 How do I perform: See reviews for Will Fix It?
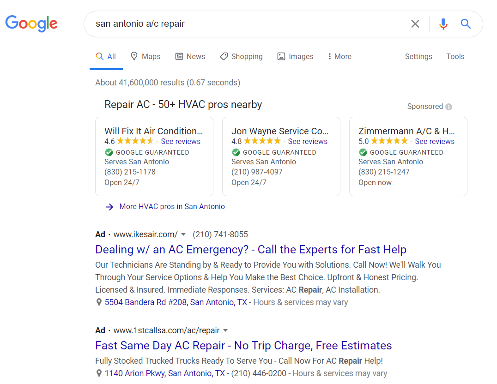point(181,142)
